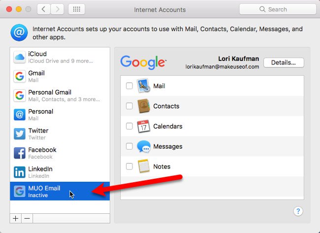This screenshot has width=320, height=233.
Task: Click the Contacts service label
Action: click(x=166, y=106)
